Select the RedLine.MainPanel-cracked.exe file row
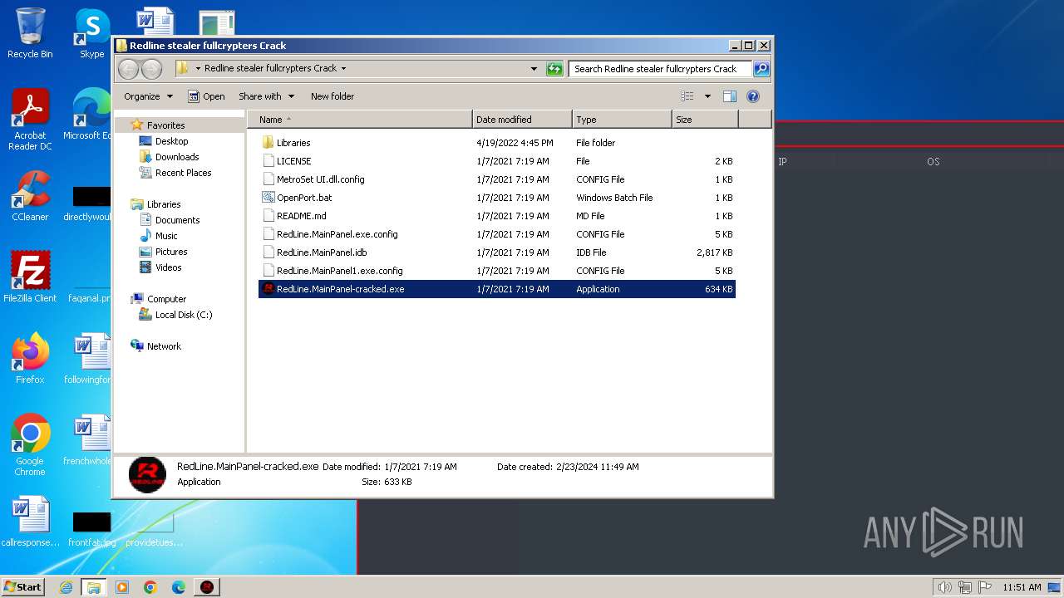The height and width of the screenshot is (598, 1064). [497, 289]
